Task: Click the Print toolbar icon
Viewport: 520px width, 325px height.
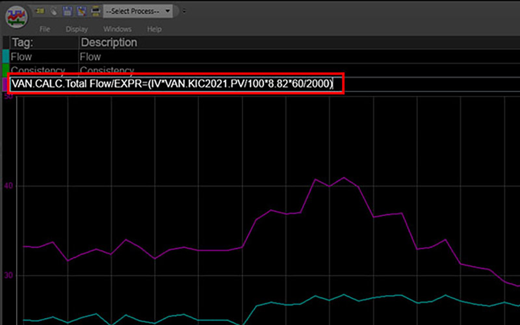Action: point(96,11)
